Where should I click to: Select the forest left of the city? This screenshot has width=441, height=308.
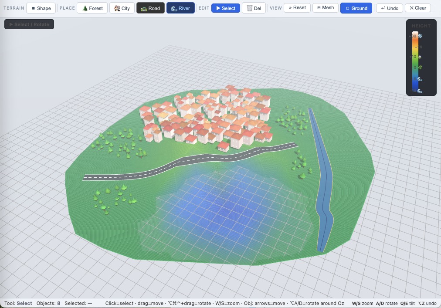pyautogui.click(x=119, y=142)
